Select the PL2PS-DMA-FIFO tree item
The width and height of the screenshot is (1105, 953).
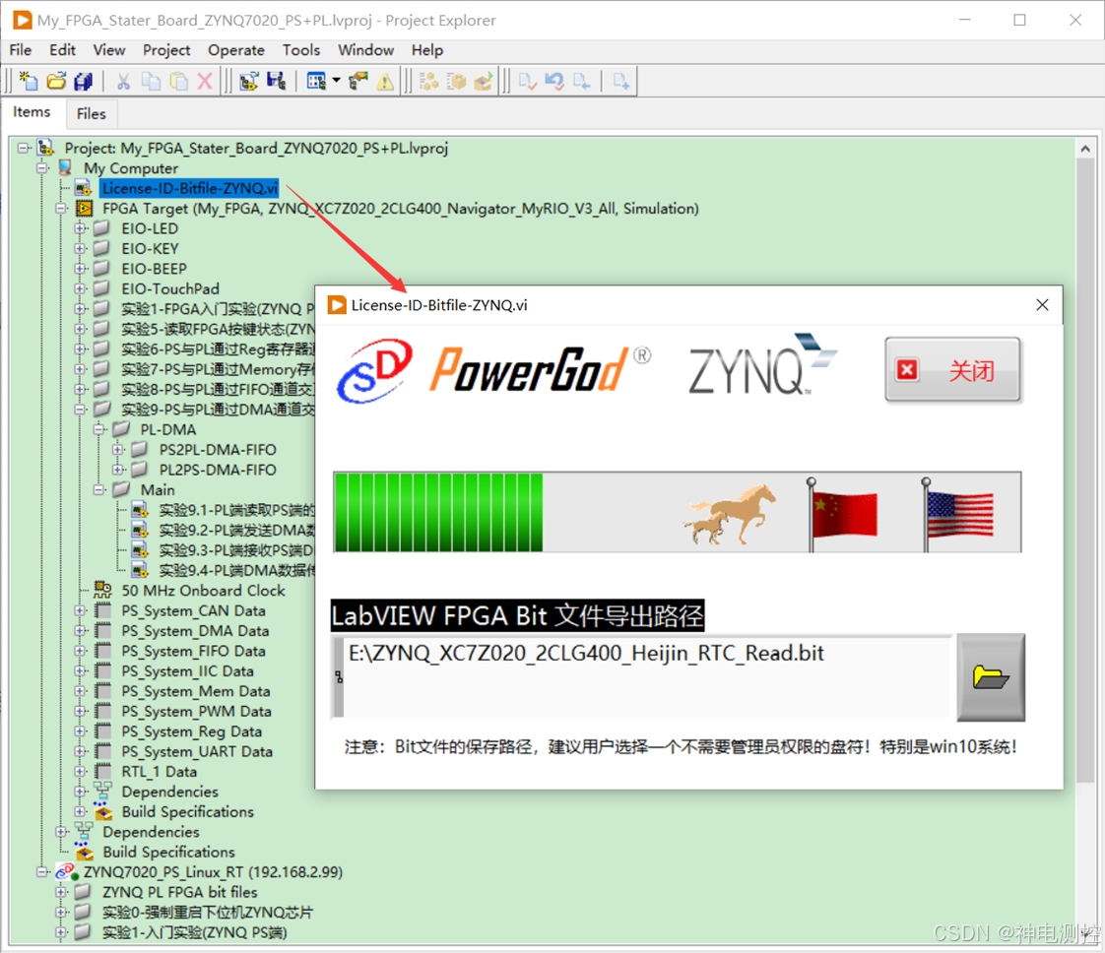coord(218,470)
